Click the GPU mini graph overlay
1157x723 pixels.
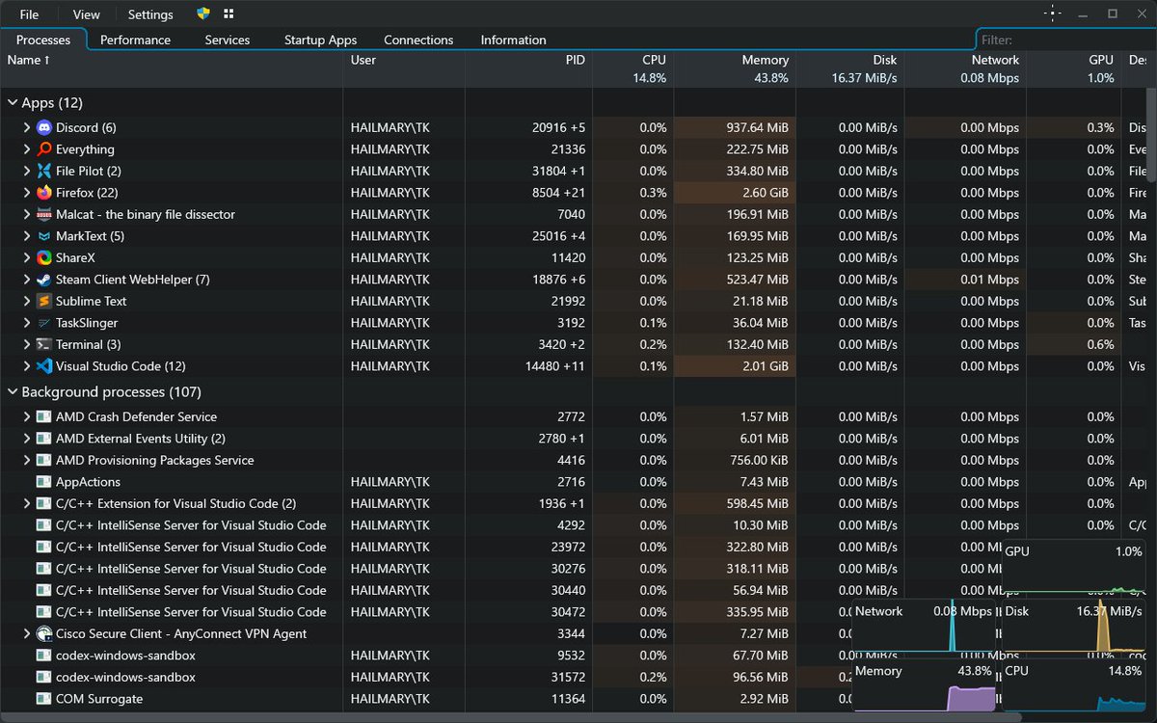click(1074, 569)
